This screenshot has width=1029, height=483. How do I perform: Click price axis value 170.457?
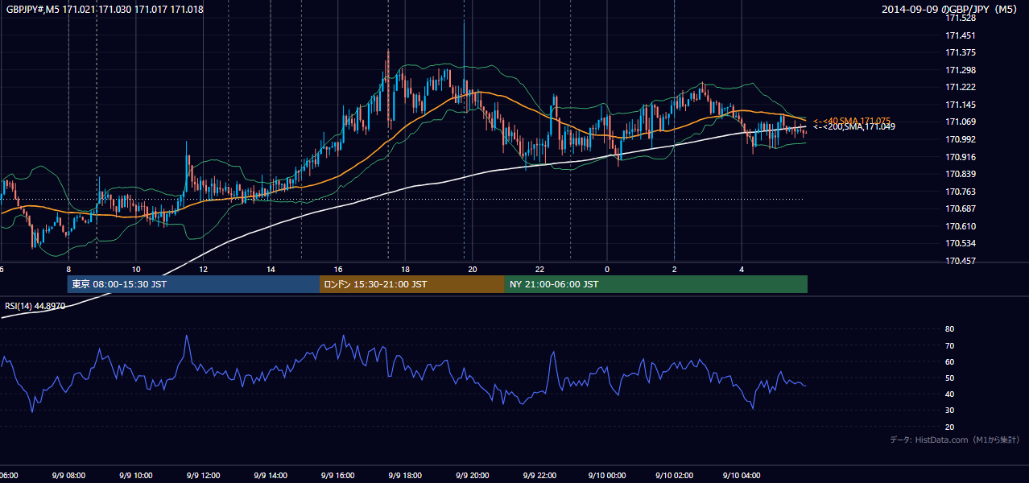[961, 261]
